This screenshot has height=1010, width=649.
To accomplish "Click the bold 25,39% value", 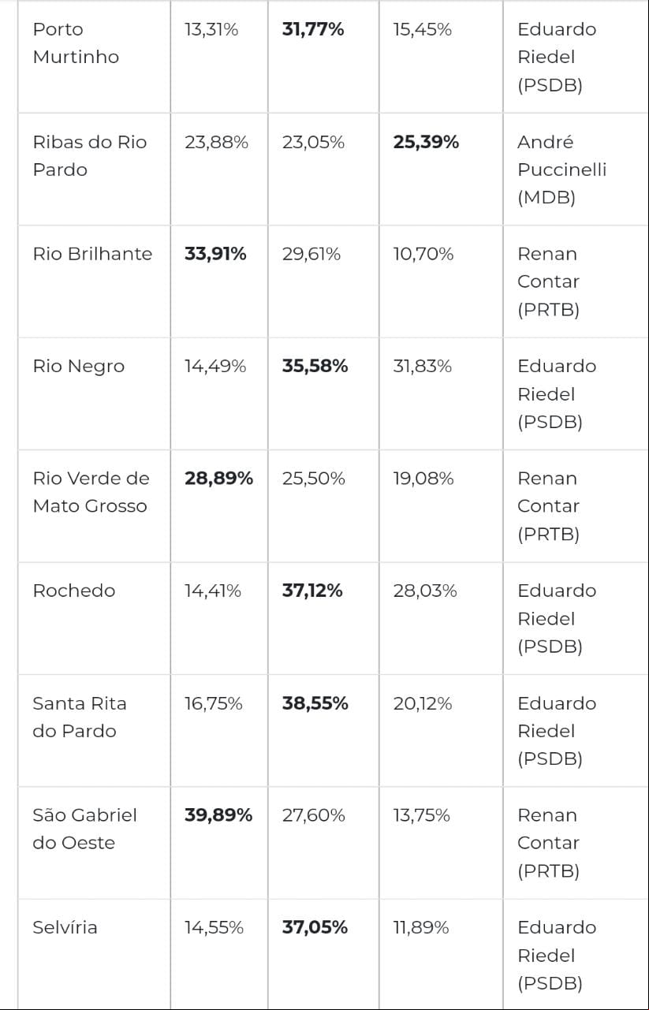I will coord(426,142).
